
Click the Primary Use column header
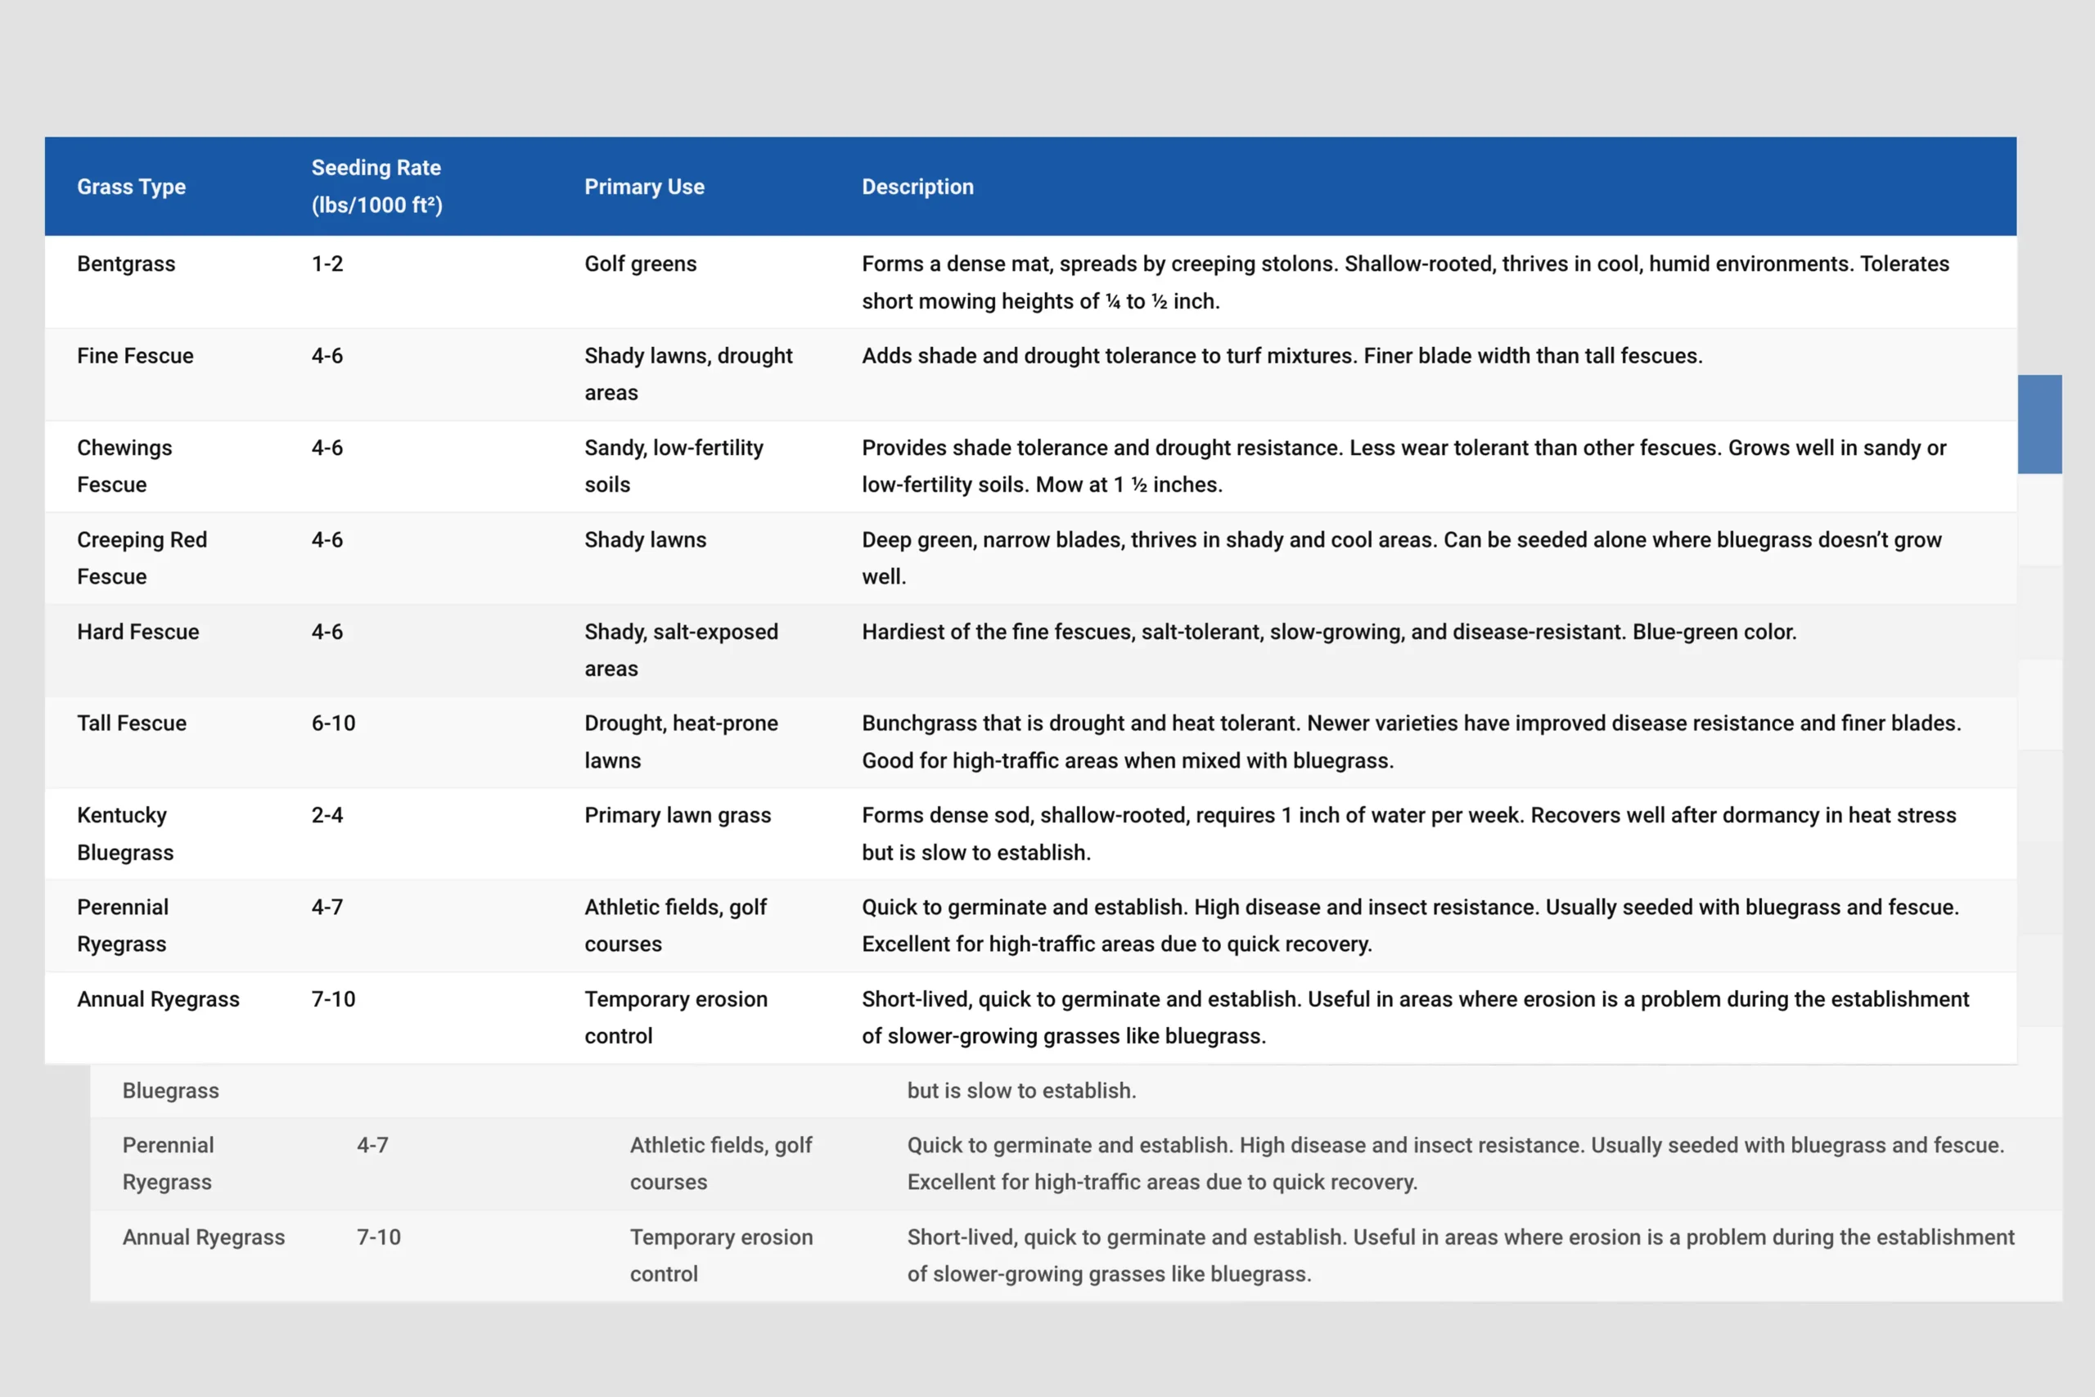(644, 187)
